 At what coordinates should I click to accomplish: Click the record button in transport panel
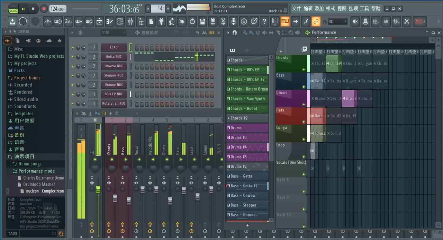[44, 9]
